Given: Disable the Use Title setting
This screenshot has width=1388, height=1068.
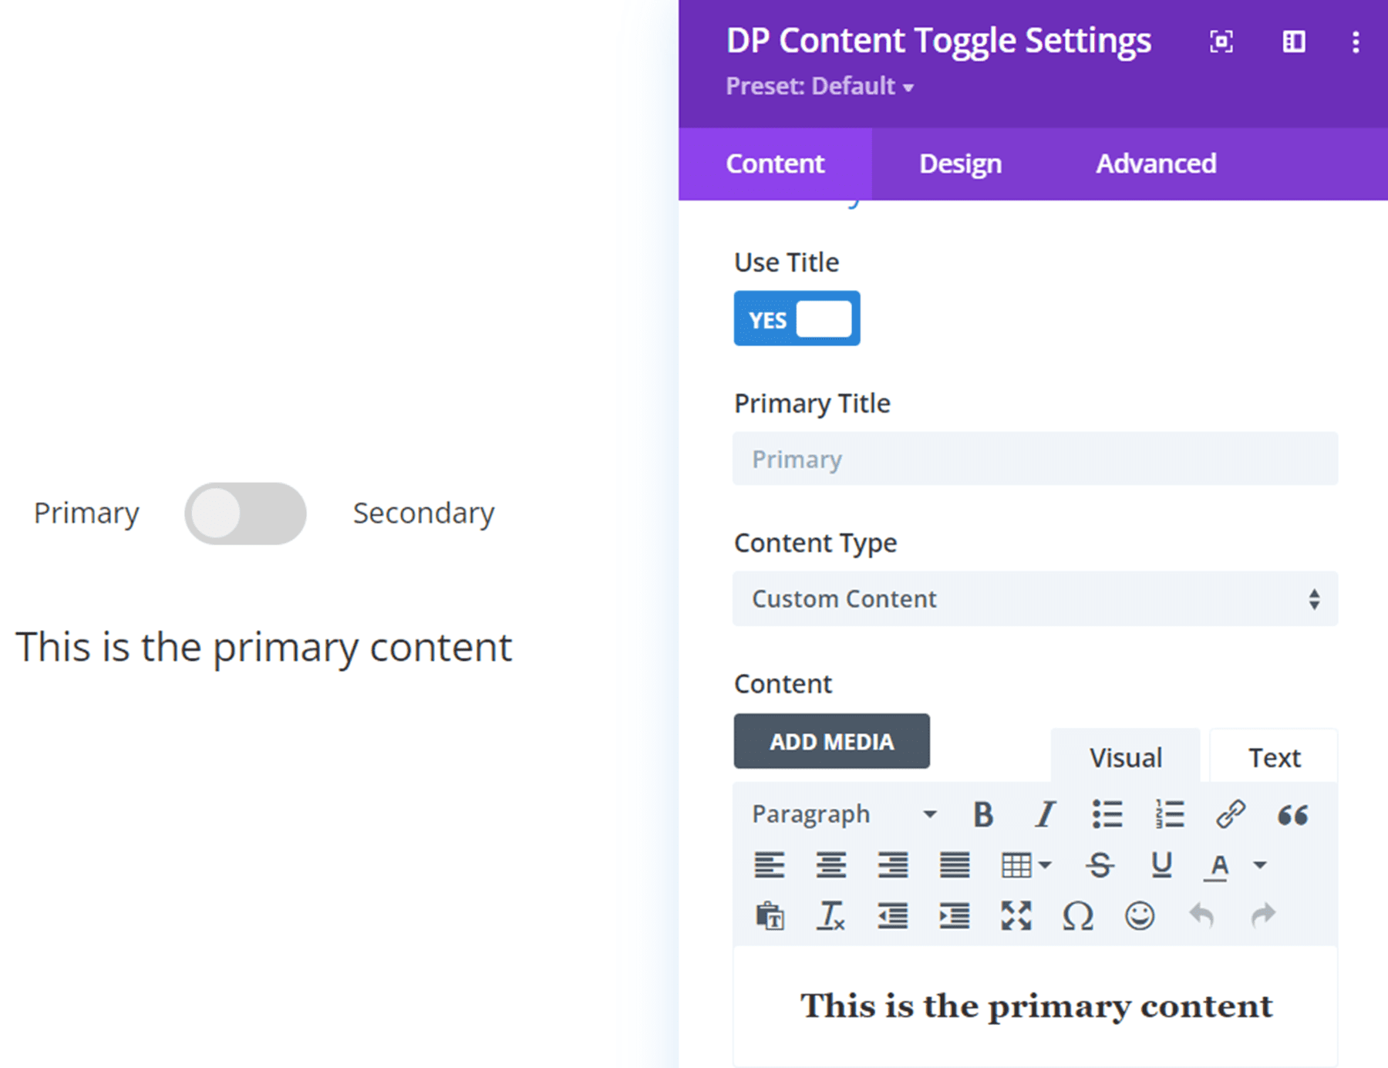Looking at the screenshot, I should coord(797,318).
